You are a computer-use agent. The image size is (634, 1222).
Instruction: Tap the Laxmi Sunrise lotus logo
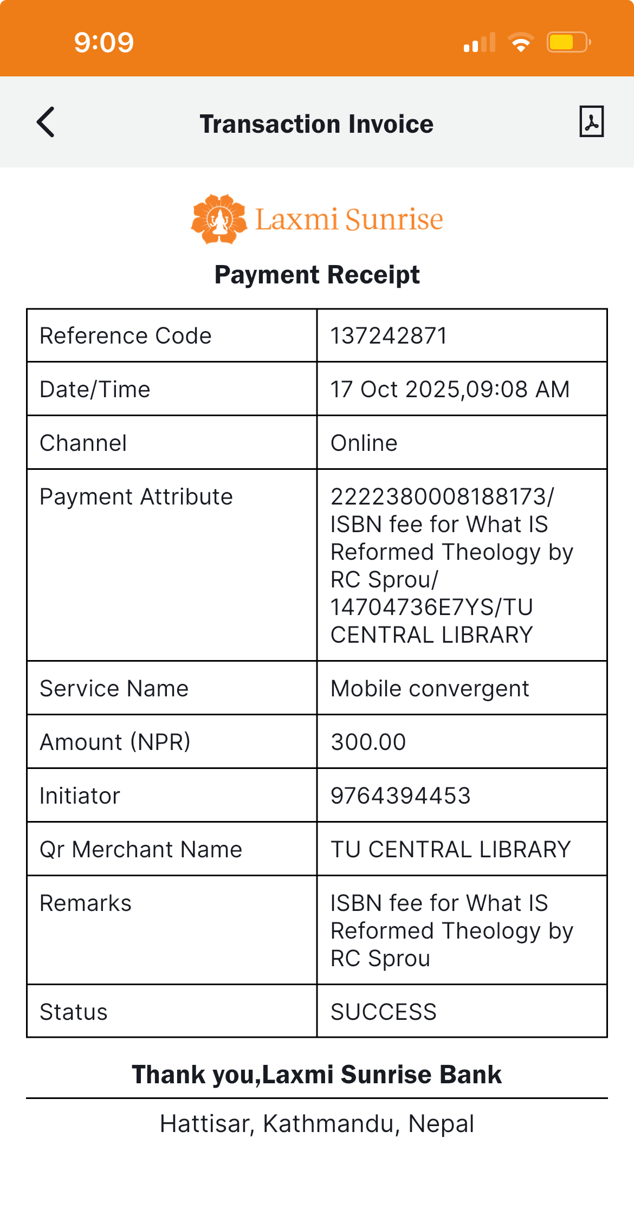[219, 219]
